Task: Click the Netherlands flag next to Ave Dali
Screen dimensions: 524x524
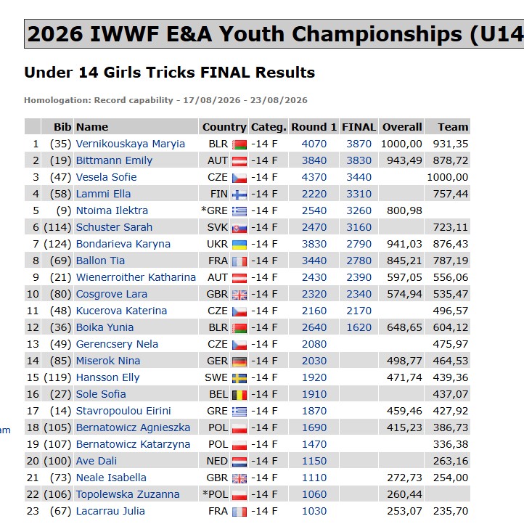Action: [x=240, y=462]
